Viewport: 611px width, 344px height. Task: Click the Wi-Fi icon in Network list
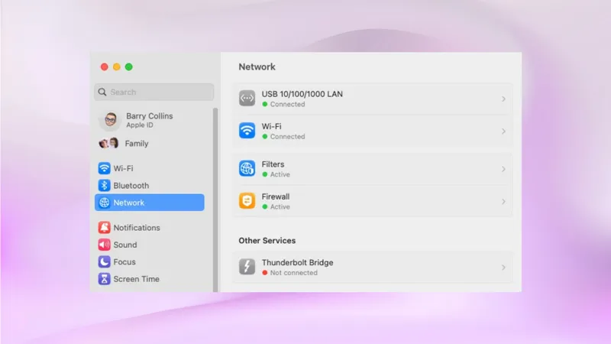pyautogui.click(x=247, y=131)
